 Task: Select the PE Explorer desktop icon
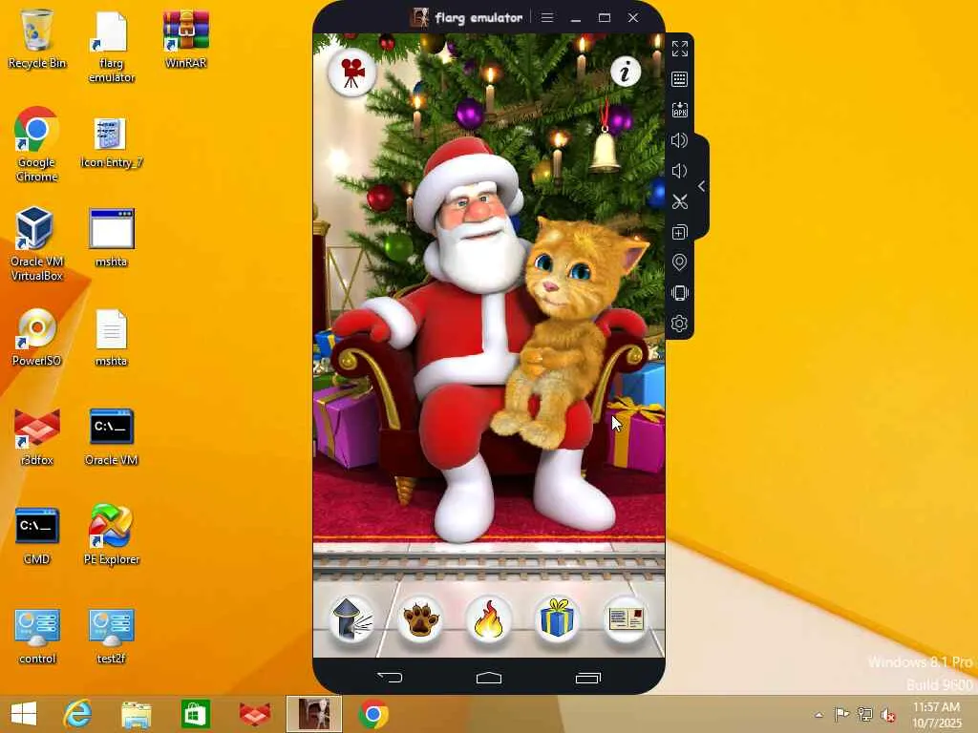click(112, 535)
